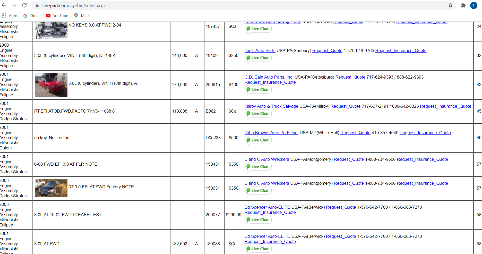Viewport: 482px width, 254px height.
Task: Open the Apps bookmark shortcut
Action: pos(10,16)
